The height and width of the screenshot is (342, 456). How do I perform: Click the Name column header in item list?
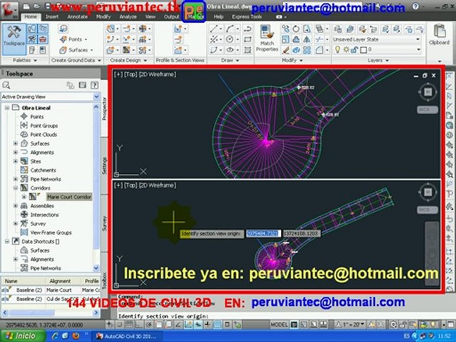tap(23, 281)
